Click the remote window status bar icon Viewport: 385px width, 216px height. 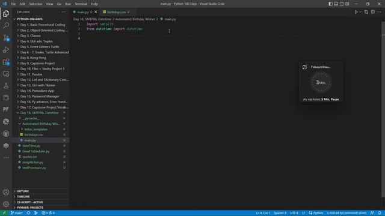4,213
